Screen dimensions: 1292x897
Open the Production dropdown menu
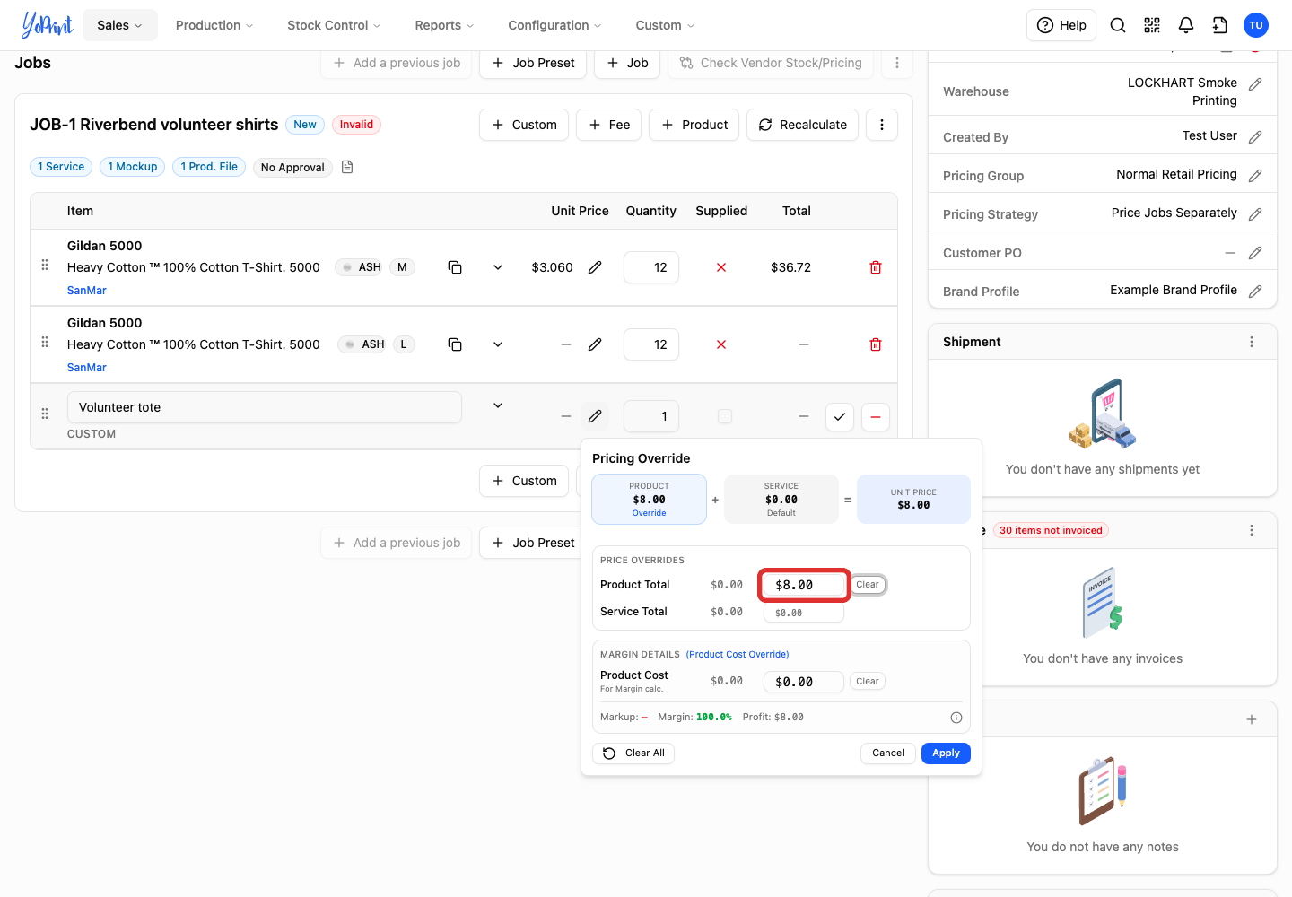[214, 25]
